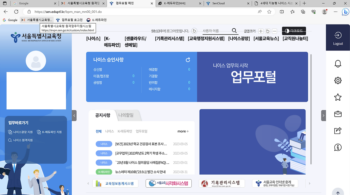Click 서울교육 시각화시스템 banner
This screenshot has width=350, height=195.
tap(169, 184)
